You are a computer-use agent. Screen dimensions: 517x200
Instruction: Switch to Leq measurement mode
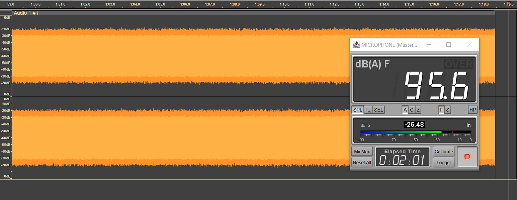point(368,110)
